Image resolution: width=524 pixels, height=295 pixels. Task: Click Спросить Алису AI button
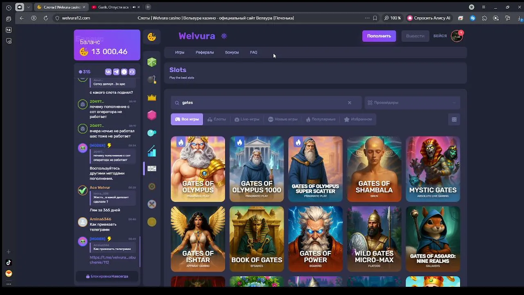(429, 18)
